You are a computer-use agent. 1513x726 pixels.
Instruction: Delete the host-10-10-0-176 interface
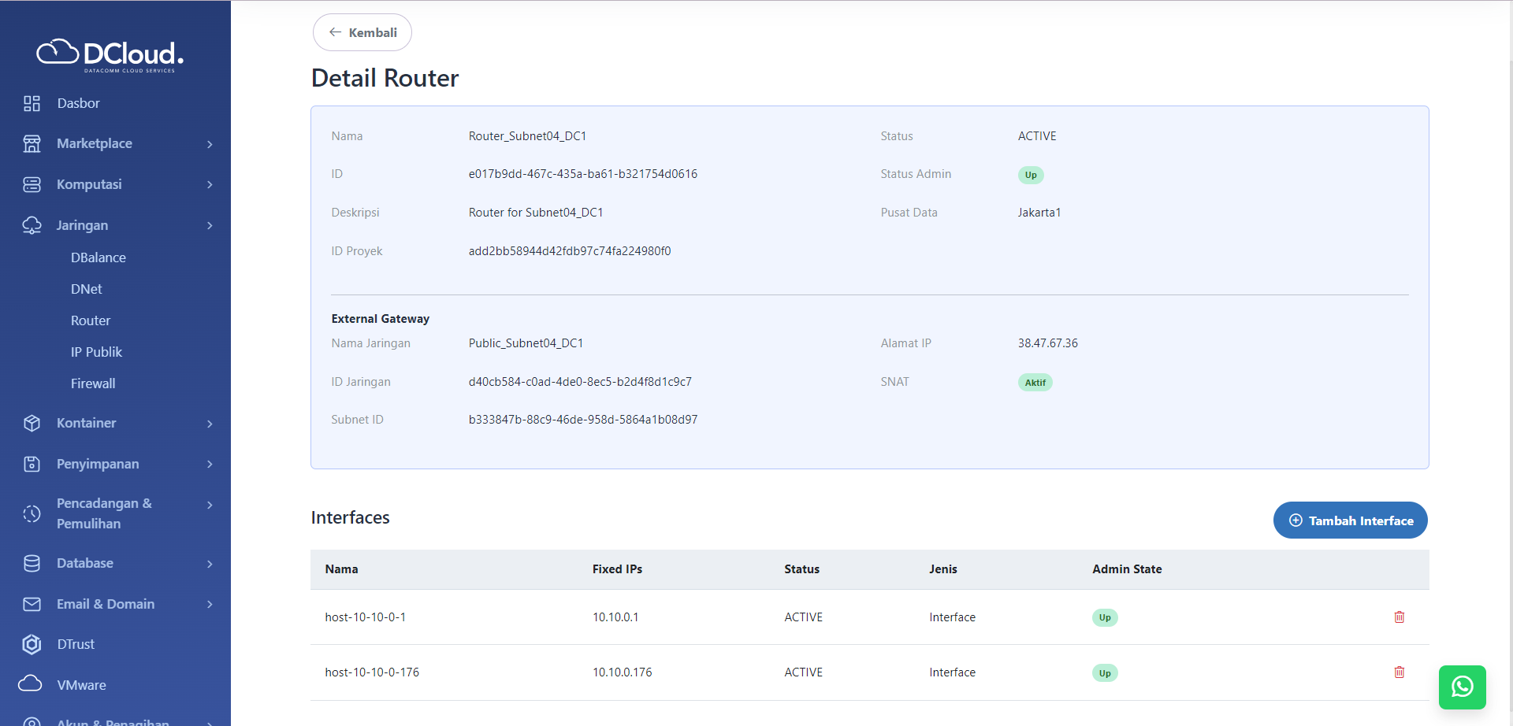pos(1399,672)
